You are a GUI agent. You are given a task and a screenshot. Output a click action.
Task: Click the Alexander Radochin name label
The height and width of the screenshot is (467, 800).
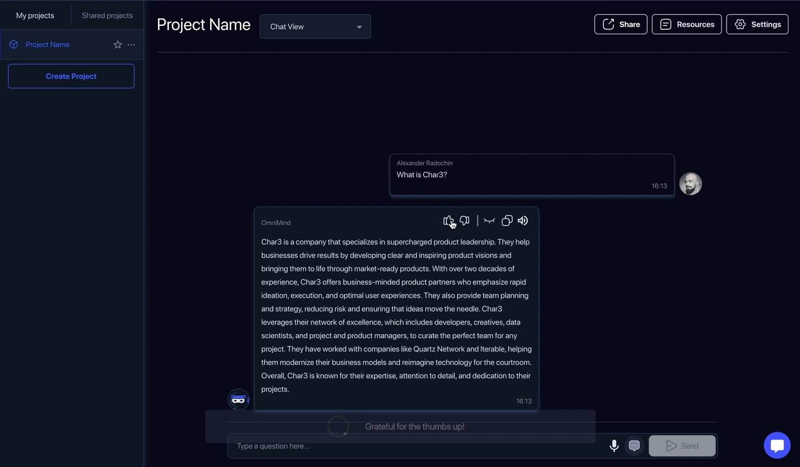(425, 163)
